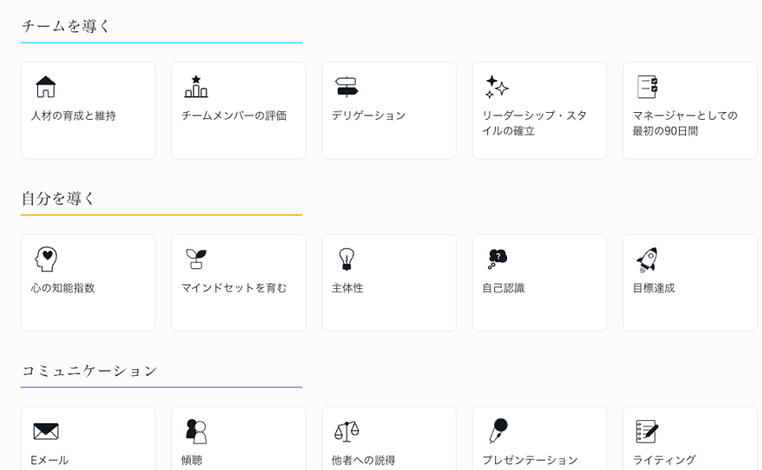The height and width of the screenshot is (470, 762).
Task: Click the checklist icon for マネージャーとしての最初の90日間
Action: [647, 86]
